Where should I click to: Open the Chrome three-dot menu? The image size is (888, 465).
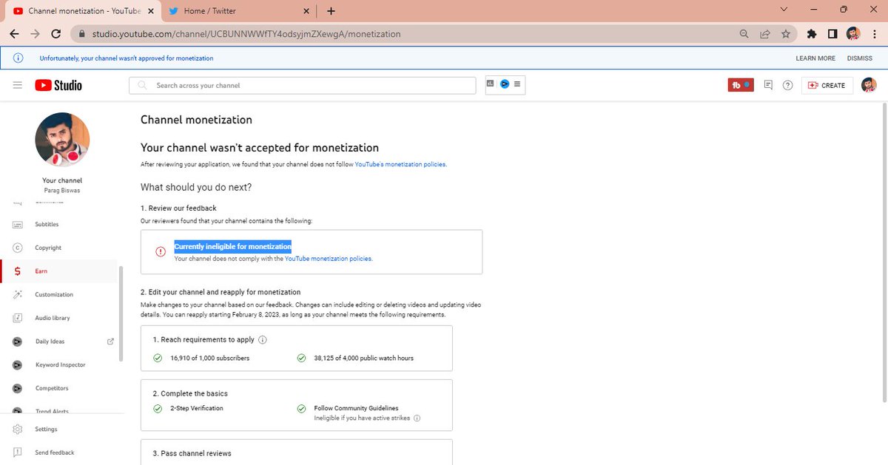tap(874, 34)
